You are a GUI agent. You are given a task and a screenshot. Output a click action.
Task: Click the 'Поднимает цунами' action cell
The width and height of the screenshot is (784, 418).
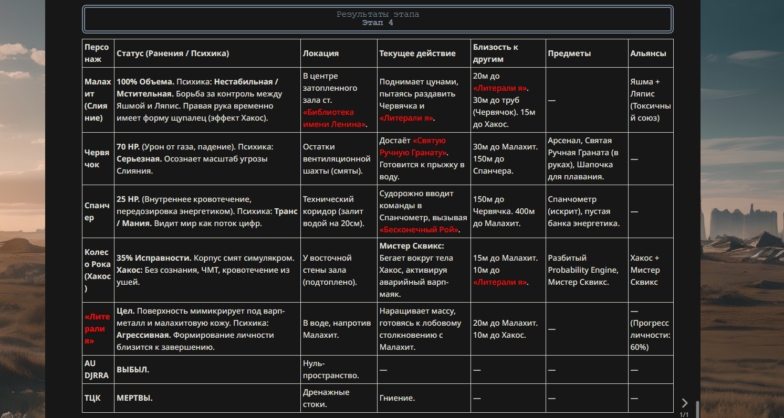424,100
